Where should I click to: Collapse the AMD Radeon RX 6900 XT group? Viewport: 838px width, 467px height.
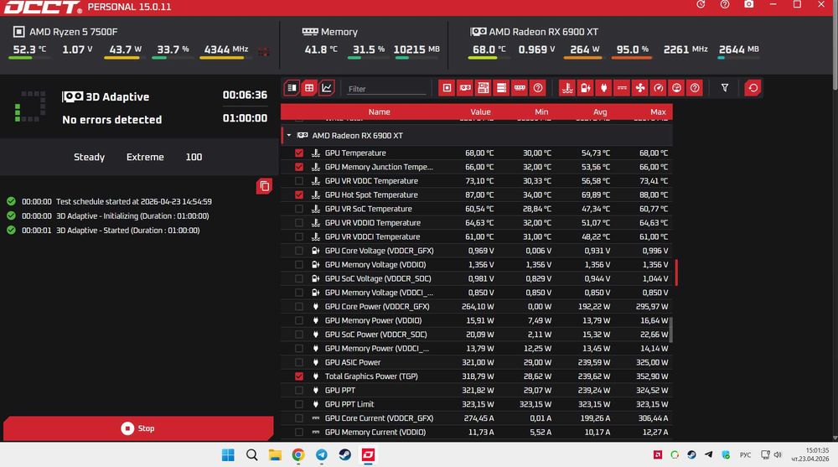click(x=289, y=135)
